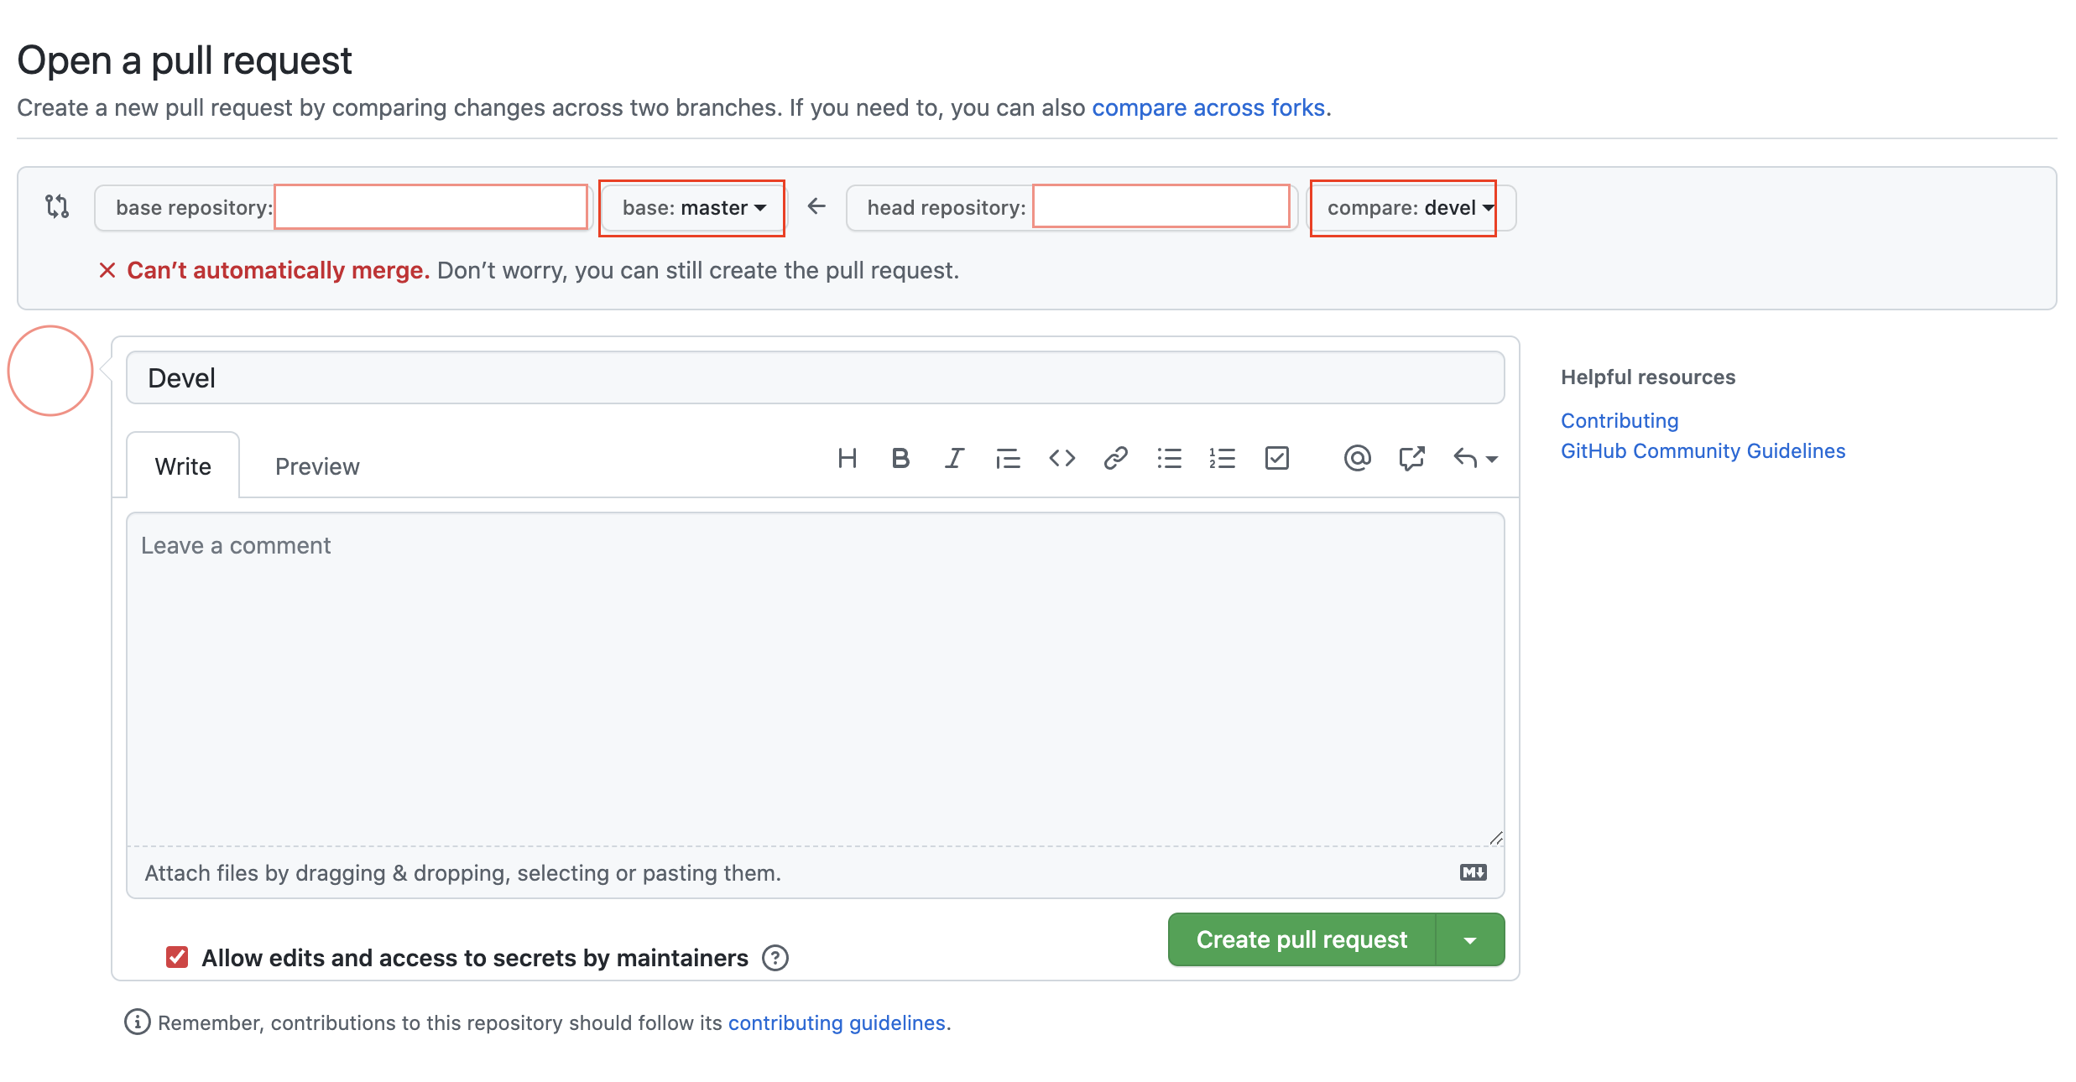Reference an issue or pull request

(1411, 458)
